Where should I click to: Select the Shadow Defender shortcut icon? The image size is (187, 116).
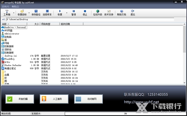[x=3, y=65]
